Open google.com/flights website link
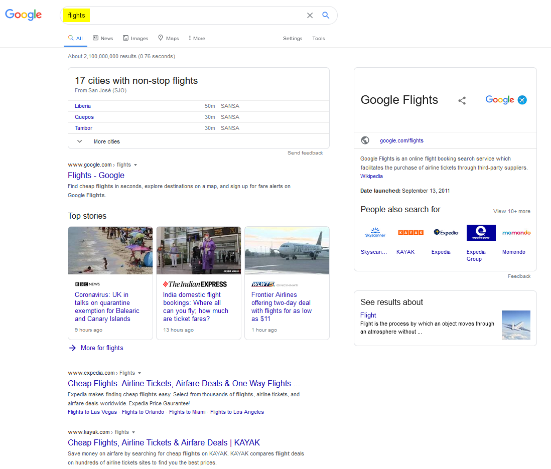This screenshot has width=551, height=469. pyautogui.click(x=401, y=140)
